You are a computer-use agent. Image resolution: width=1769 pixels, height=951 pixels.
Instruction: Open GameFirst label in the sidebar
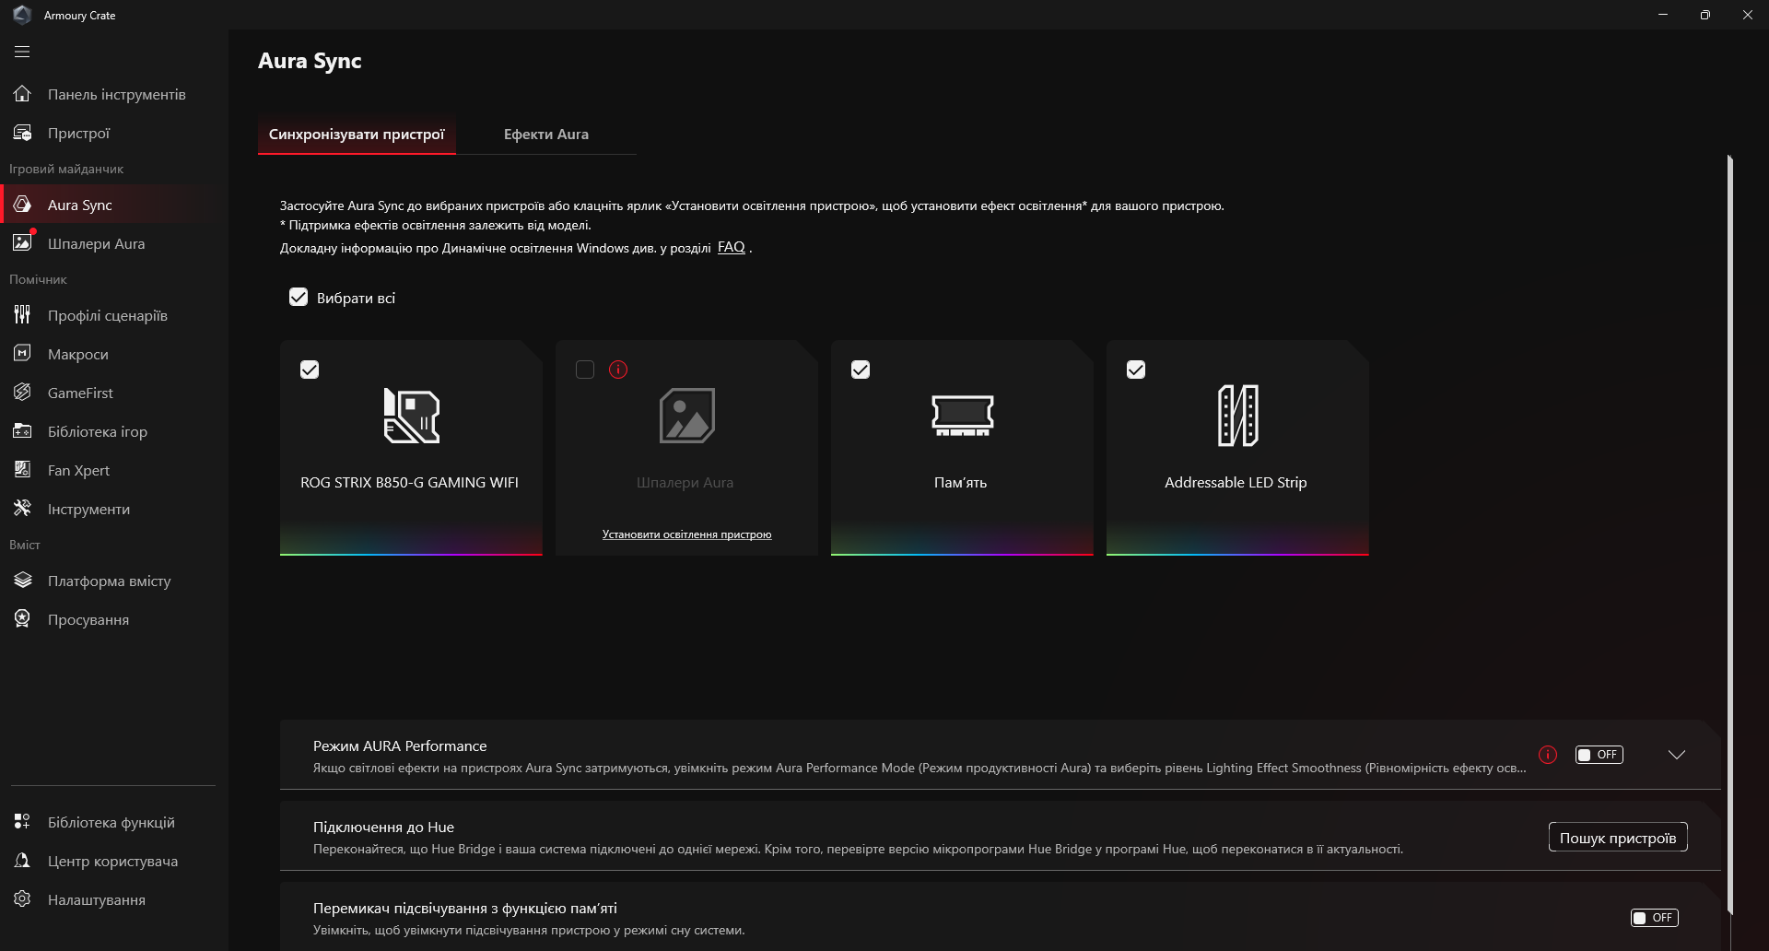point(81,393)
